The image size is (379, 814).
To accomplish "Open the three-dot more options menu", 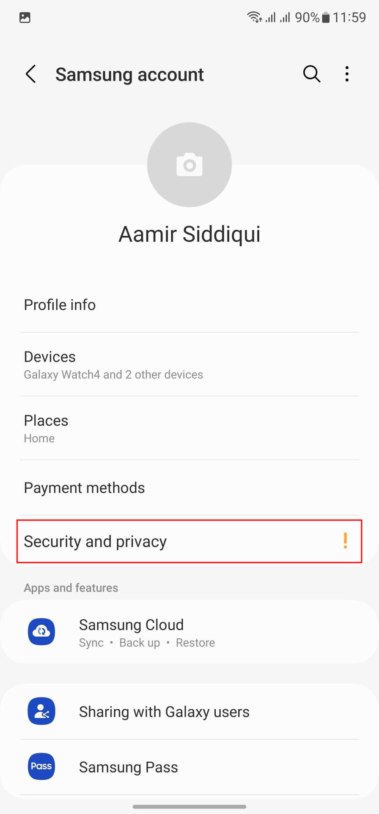I will point(347,74).
